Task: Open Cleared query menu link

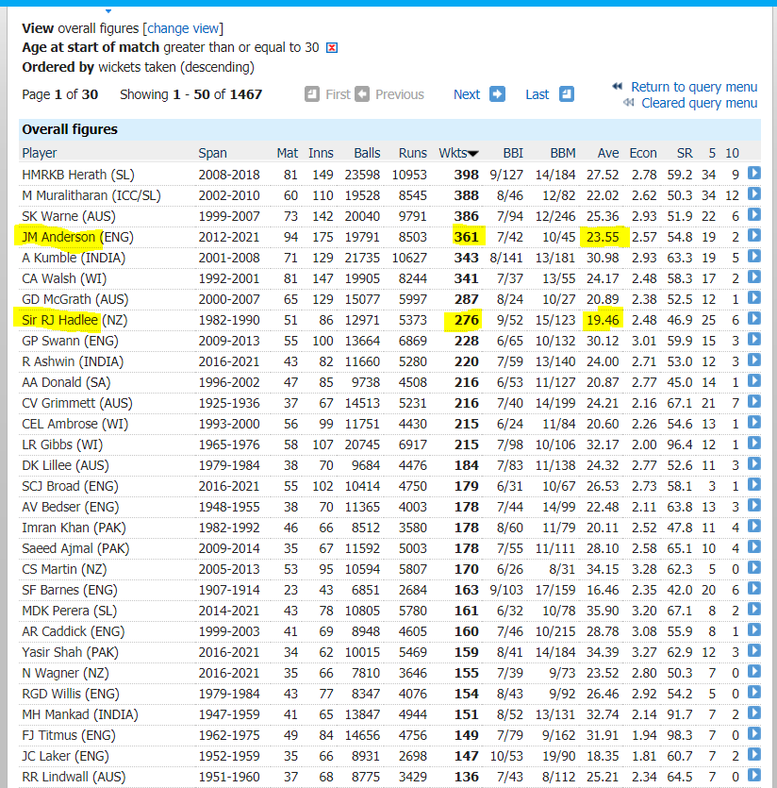Action: 699,103
